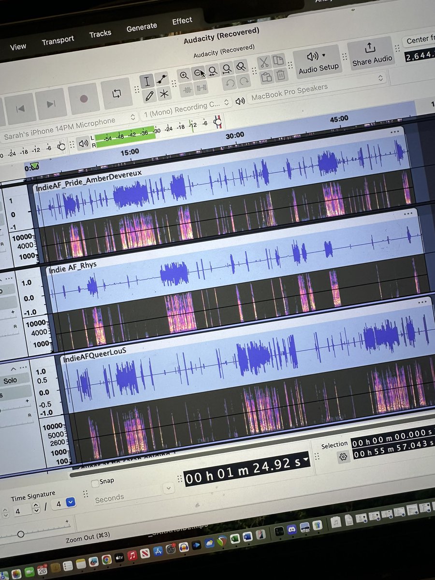Viewport: 435px width, 580px height.
Task: Open selection toolbar gear settings
Action: coord(343,457)
